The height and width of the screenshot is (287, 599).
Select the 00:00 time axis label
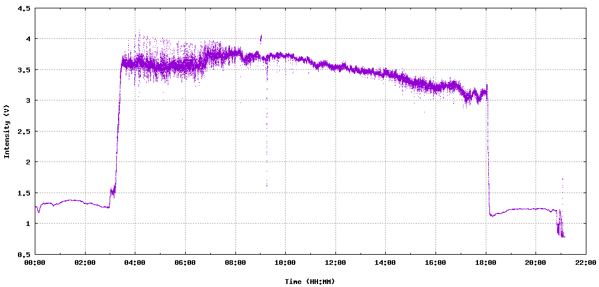pyautogui.click(x=35, y=262)
